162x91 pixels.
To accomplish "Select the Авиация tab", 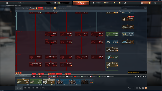I will point(33,8).
